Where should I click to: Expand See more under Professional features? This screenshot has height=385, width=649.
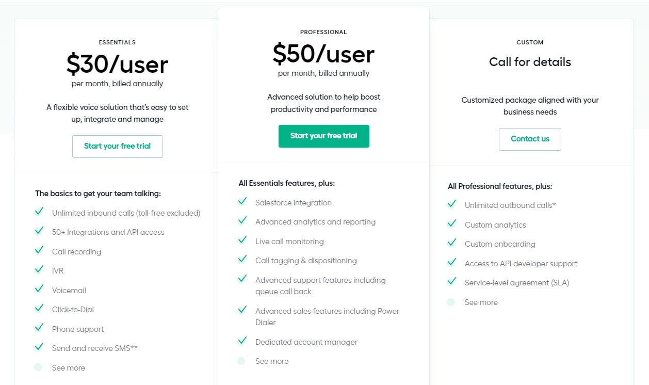[x=271, y=361]
